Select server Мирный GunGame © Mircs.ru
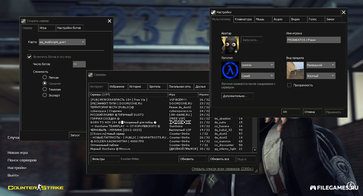 (x=170, y=149)
